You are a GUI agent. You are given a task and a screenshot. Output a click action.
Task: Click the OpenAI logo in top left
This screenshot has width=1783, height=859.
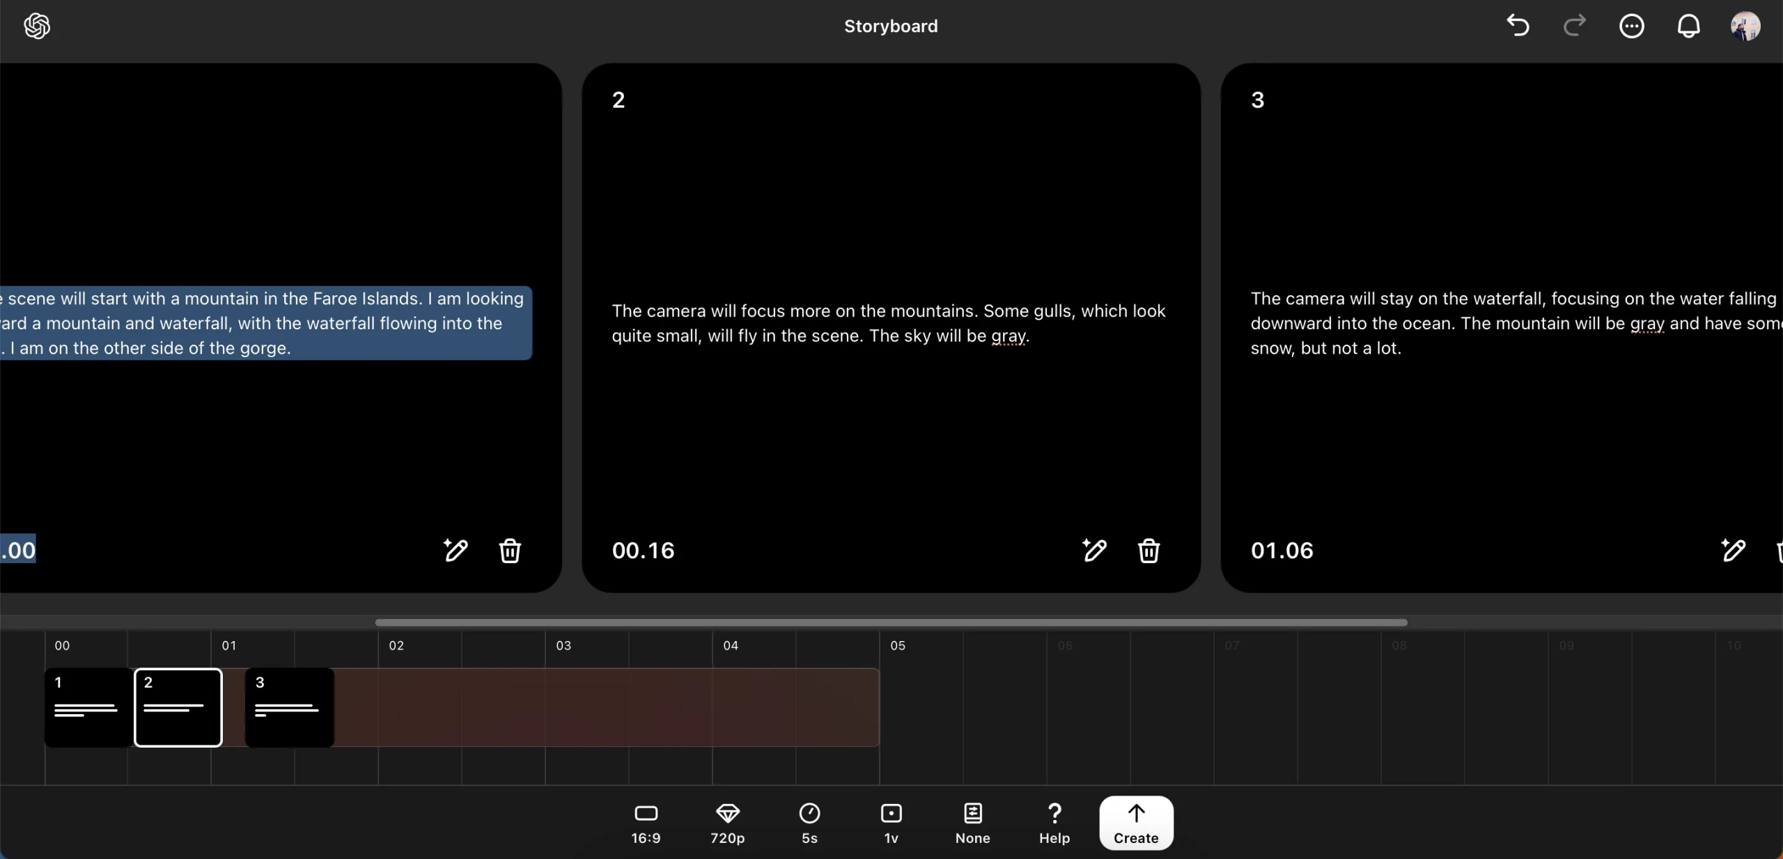[x=36, y=26]
